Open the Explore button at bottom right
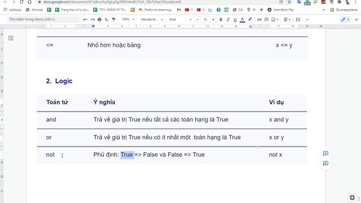The height and width of the screenshot is (203, 361). point(352,197)
